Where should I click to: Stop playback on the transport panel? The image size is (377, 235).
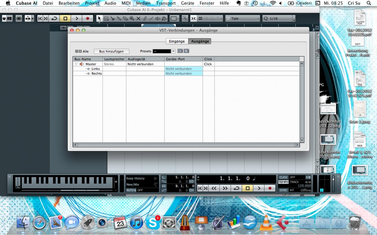[x=248, y=188]
